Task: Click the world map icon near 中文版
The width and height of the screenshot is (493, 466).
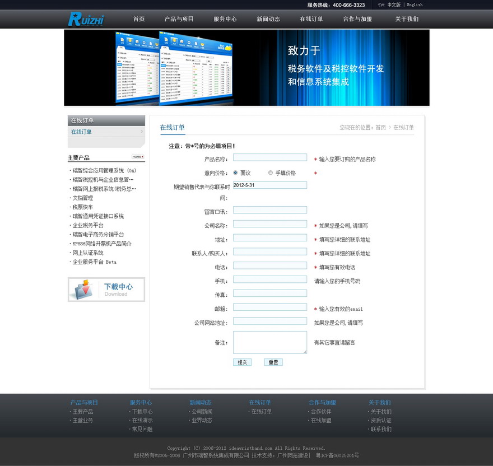Action: pyautogui.click(x=382, y=4)
